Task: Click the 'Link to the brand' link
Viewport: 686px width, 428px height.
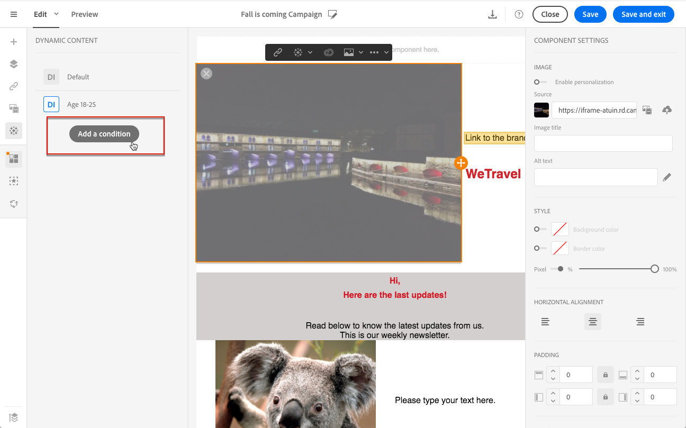Action: pos(495,138)
